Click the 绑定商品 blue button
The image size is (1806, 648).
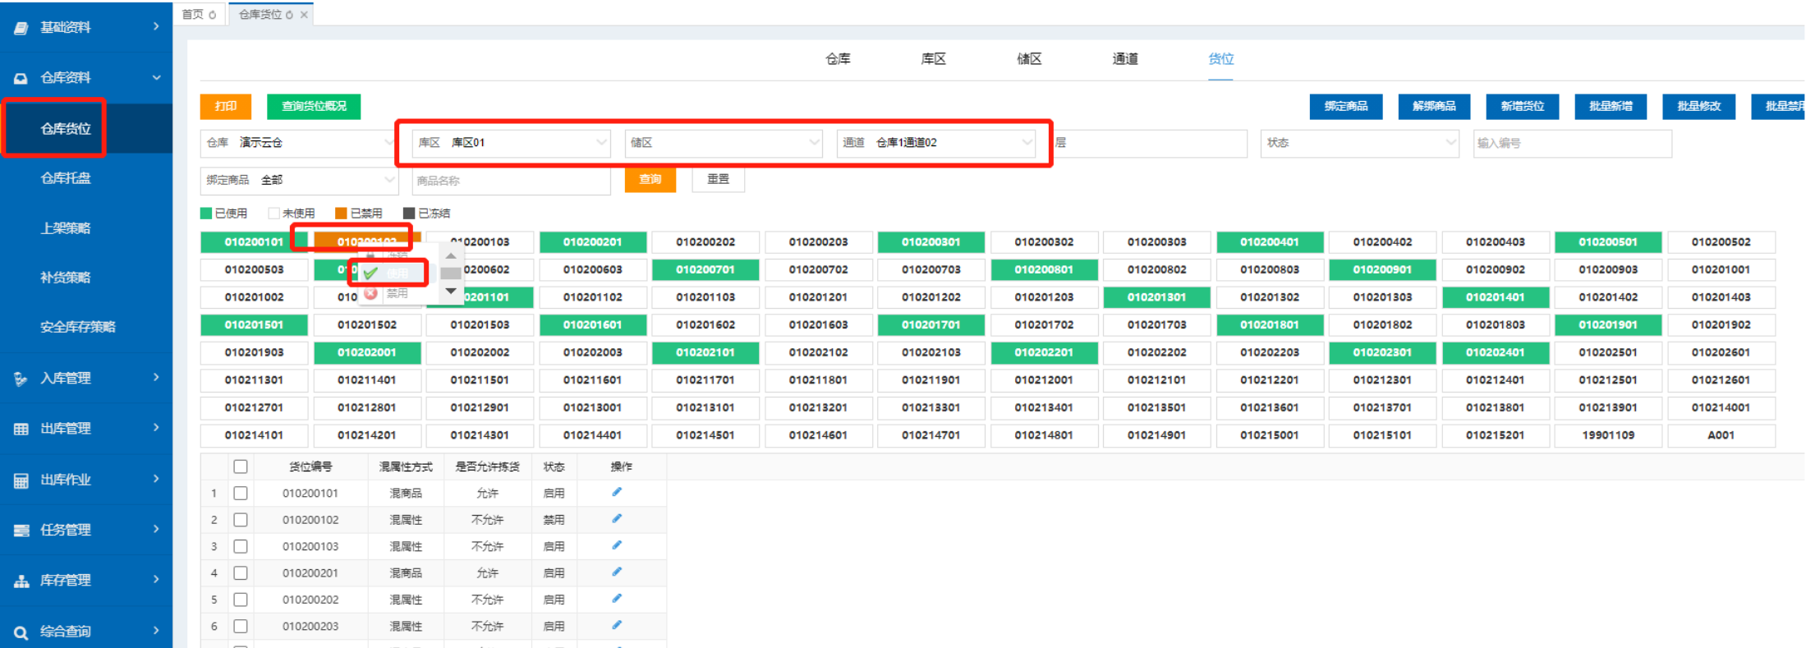click(x=1346, y=107)
